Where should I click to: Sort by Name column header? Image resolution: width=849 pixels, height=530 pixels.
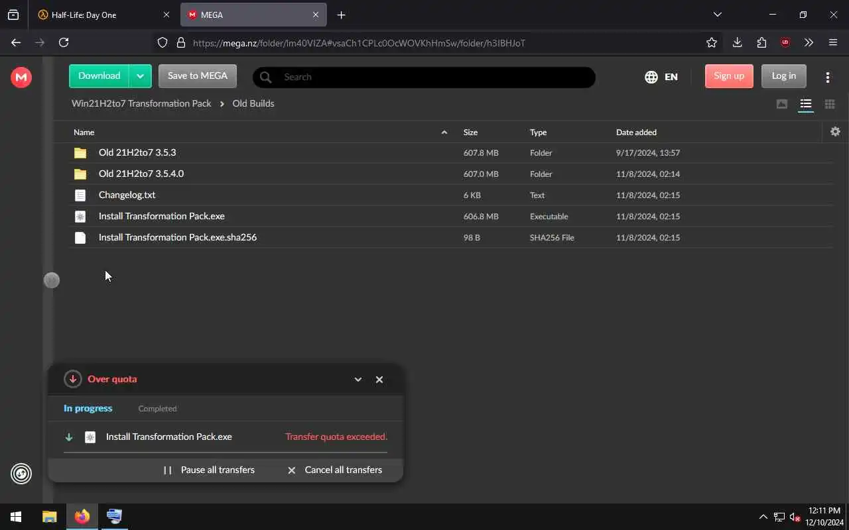point(84,132)
